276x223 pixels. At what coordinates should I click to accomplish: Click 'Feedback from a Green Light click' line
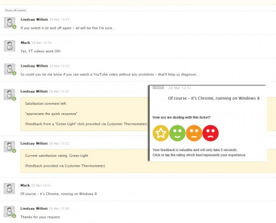click(86, 124)
